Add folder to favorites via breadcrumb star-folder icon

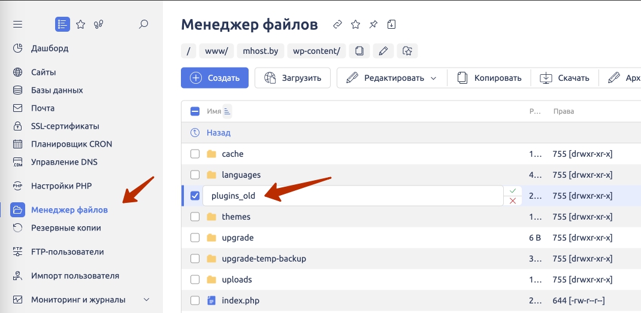407,51
